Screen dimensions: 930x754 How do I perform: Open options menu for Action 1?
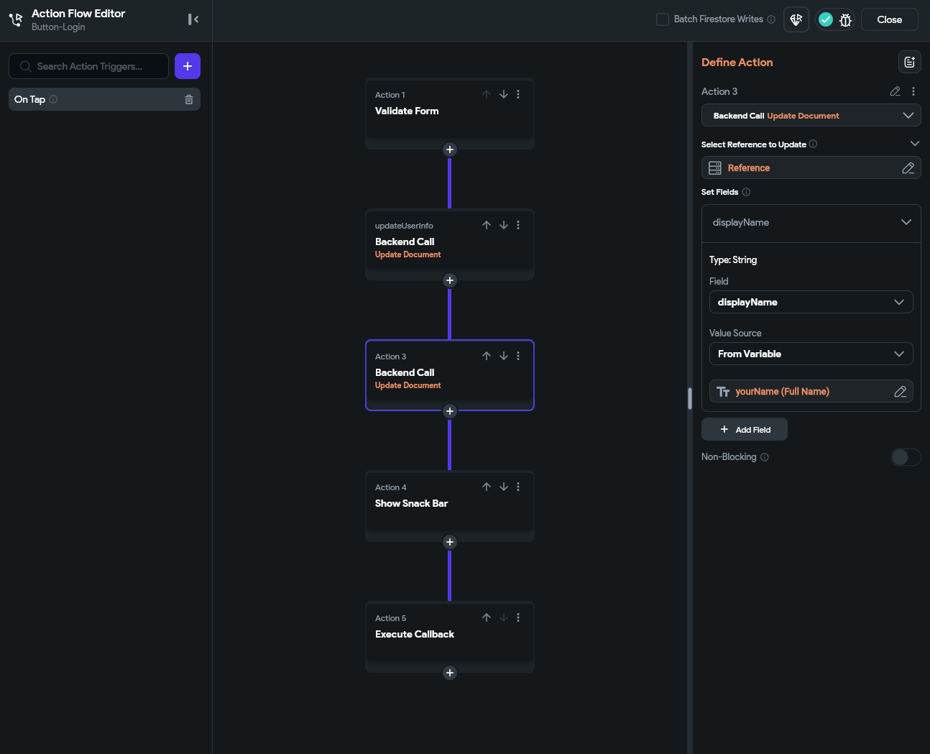click(518, 94)
